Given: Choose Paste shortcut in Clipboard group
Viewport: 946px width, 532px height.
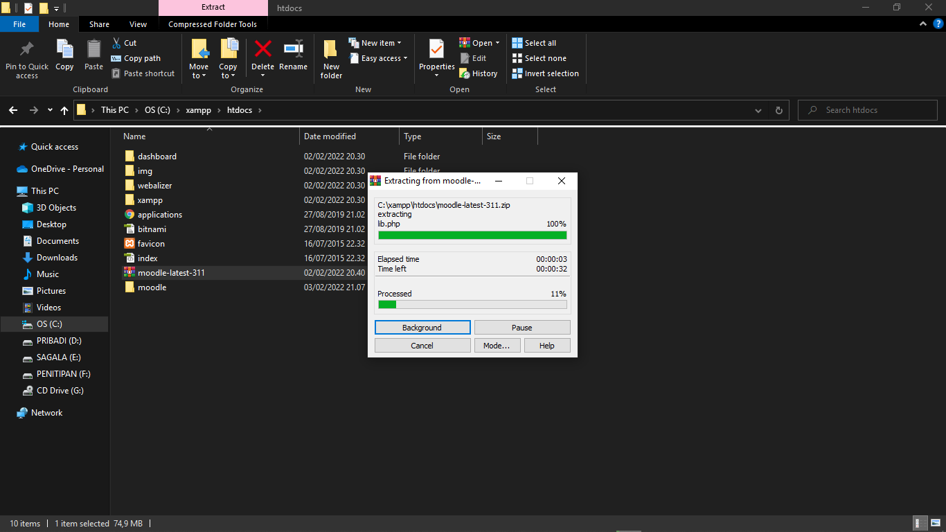Looking at the screenshot, I should point(143,73).
